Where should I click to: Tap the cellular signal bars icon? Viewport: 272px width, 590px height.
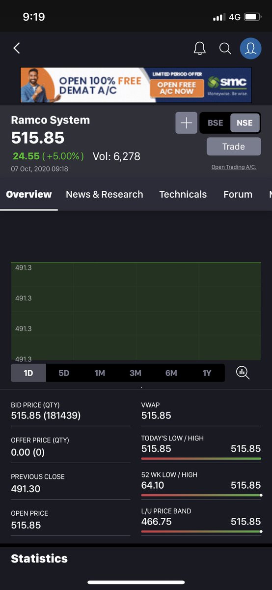[218, 17]
